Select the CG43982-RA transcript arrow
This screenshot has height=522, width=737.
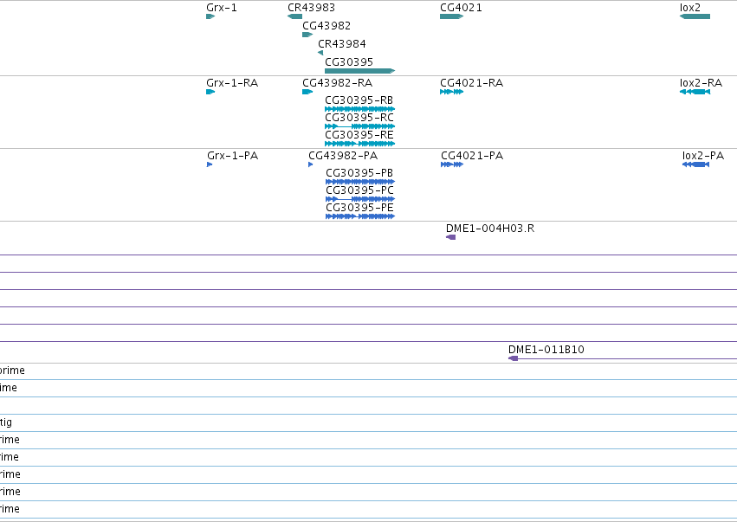coord(307,92)
